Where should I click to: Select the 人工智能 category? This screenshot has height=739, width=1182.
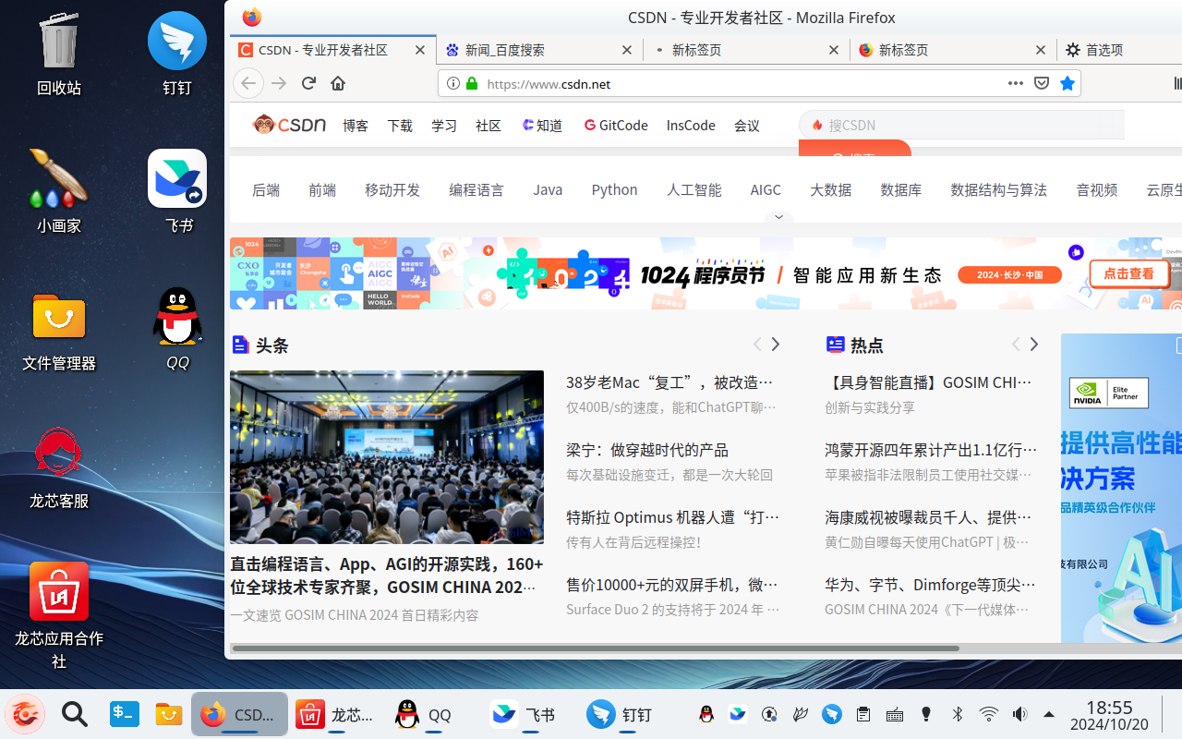point(694,189)
